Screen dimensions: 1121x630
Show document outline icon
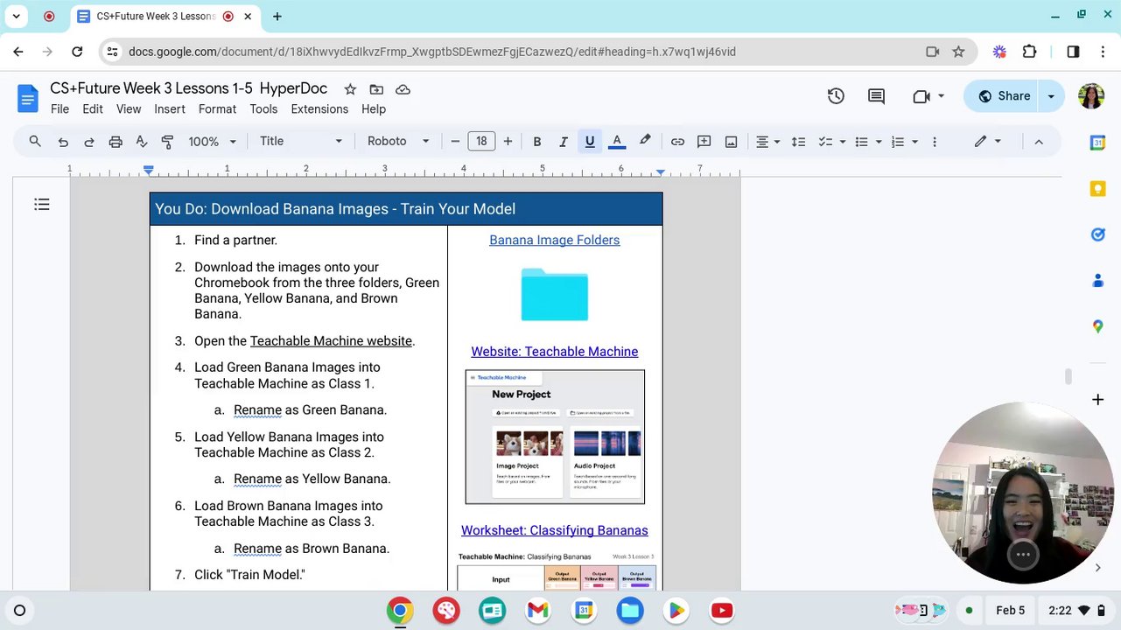click(42, 205)
